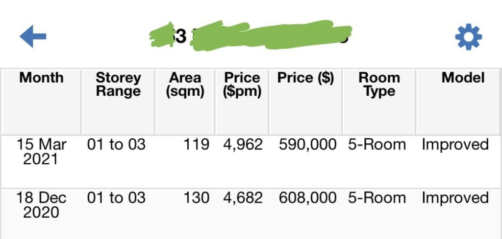Click the 119 area value
502x239 pixels.
(196, 145)
